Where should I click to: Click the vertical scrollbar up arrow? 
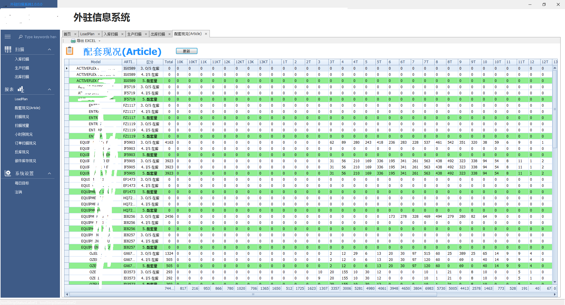pos(555,68)
